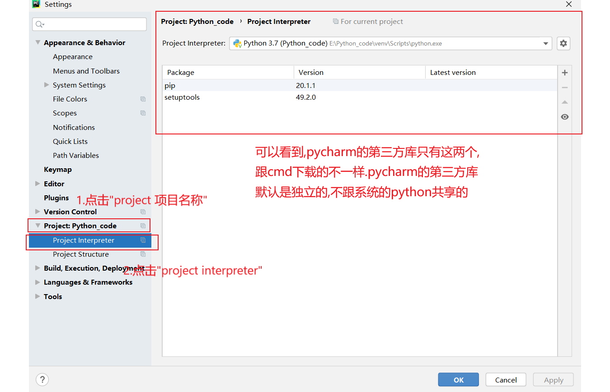The height and width of the screenshot is (392, 610).
Task: Click the copy icon beside Version Control
Action: coord(143,212)
